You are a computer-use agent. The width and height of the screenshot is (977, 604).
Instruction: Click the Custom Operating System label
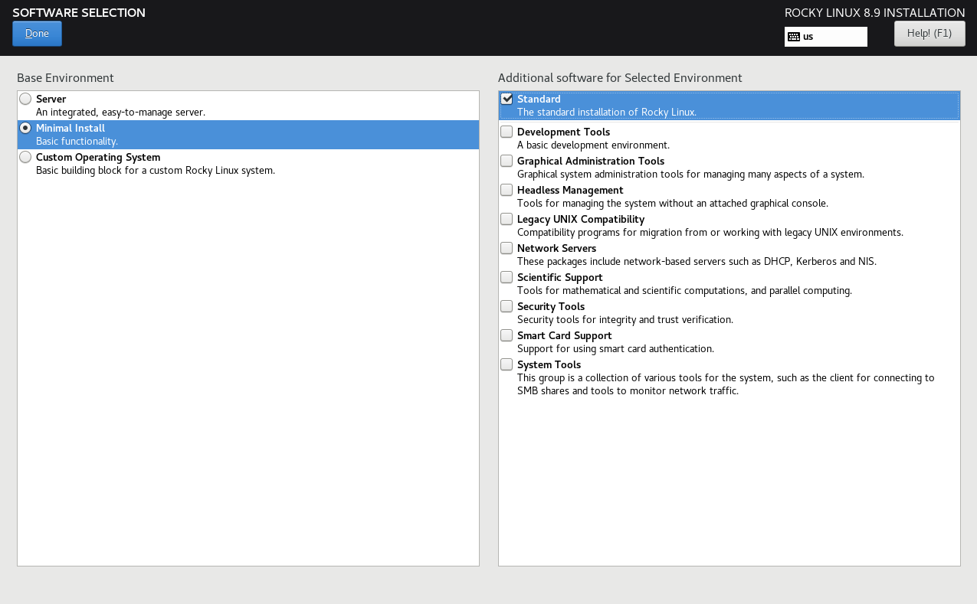pyautogui.click(x=98, y=157)
